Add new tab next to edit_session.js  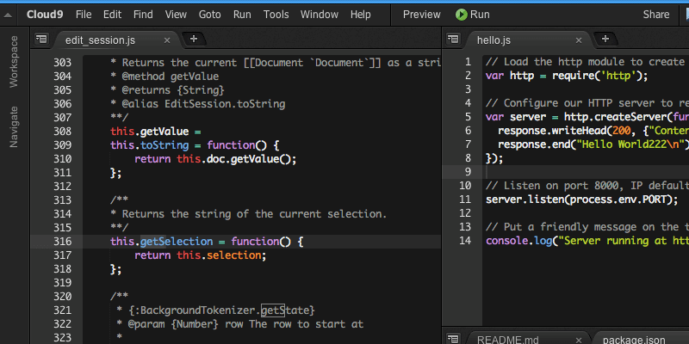[193, 39]
